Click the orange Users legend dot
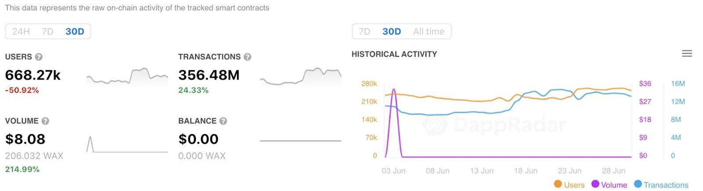 (558, 184)
